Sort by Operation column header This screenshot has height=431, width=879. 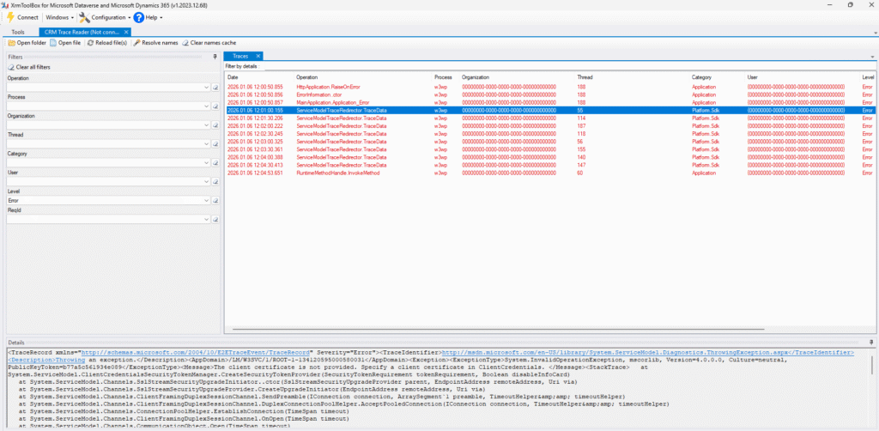pyautogui.click(x=363, y=76)
